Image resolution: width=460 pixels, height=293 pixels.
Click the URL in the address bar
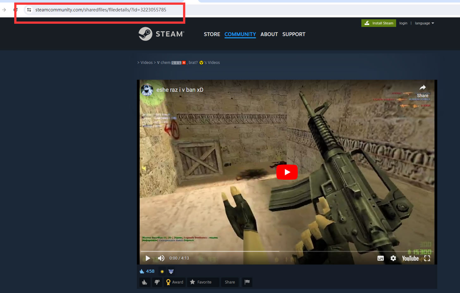click(x=101, y=10)
